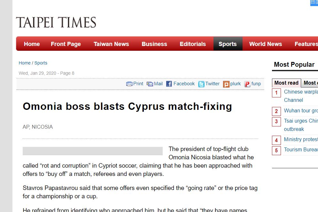The height and width of the screenshot is (212, 318).
Task: Share article via Twitter bird icon
Action: pyautogui.click(x=201, y=84)
